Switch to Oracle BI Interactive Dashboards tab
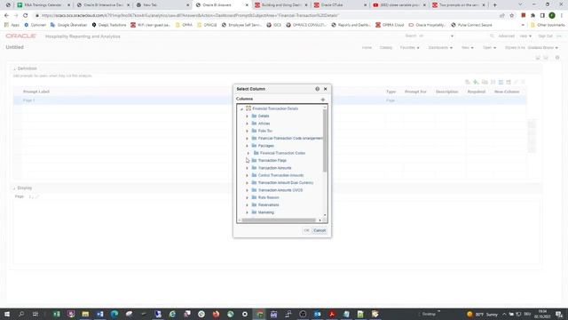 [104, 5]
